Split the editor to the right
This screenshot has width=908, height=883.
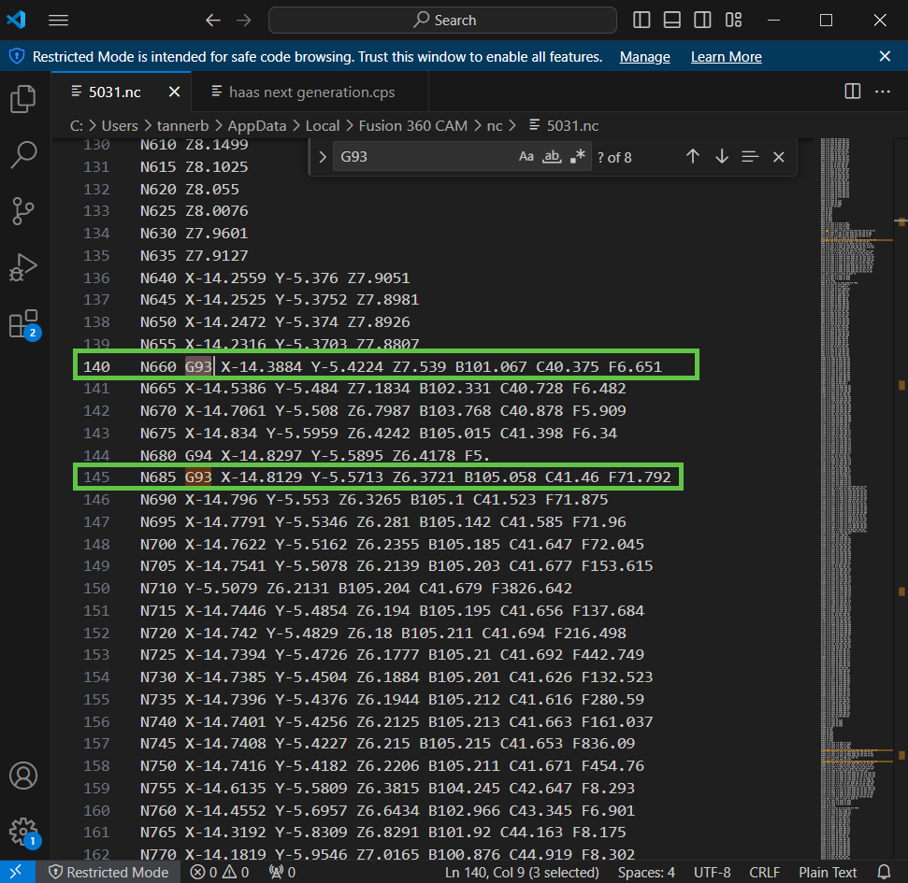(x=853, y=92)
